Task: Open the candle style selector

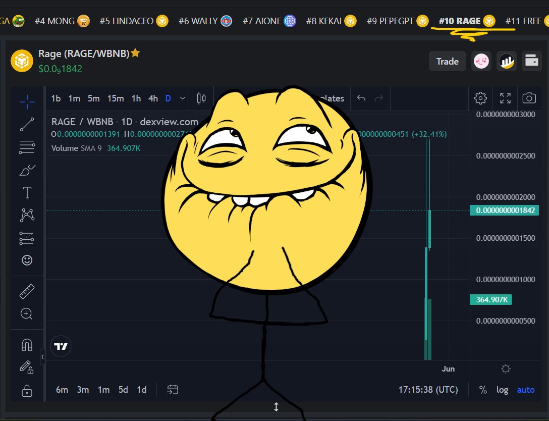Action: click(200, 98)
